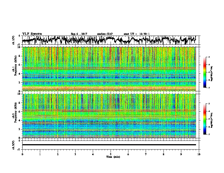Click the "2" tick on the time axis
Screen dimensions: 224x173
58,154
